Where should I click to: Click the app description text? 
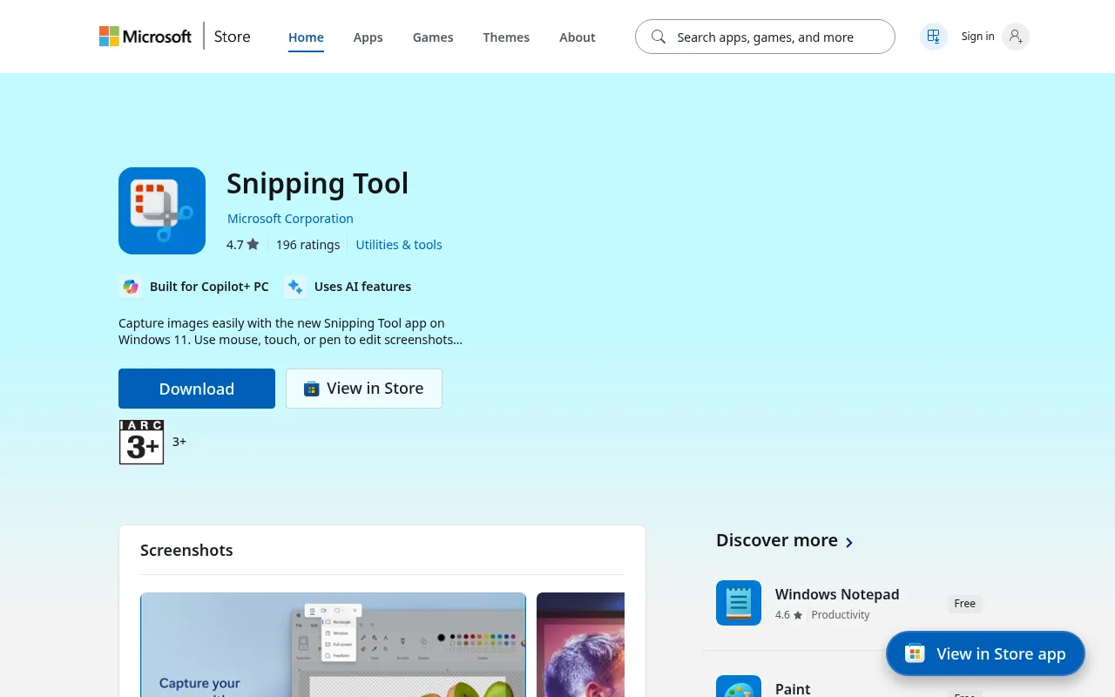tap(290, 331)
